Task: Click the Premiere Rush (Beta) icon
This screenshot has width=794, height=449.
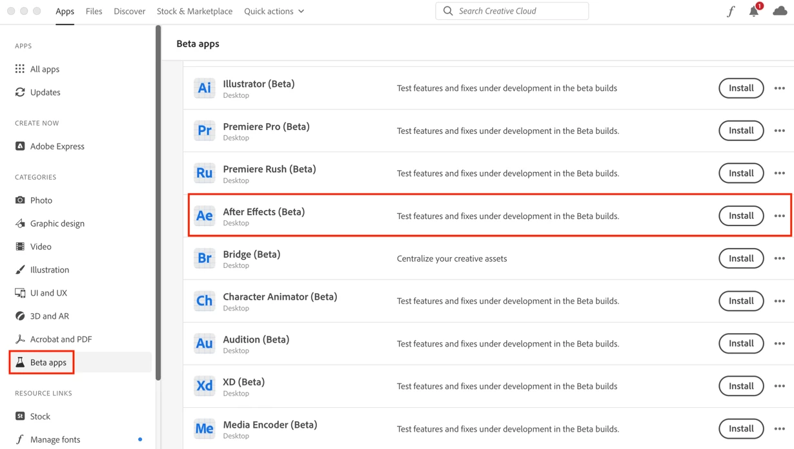Action: 205,173
